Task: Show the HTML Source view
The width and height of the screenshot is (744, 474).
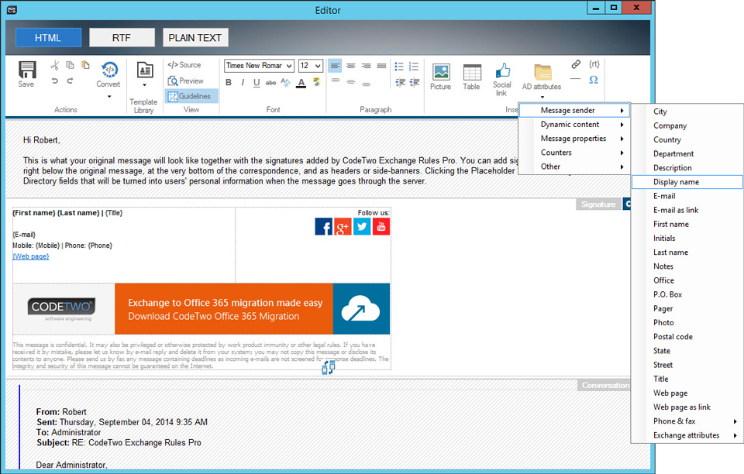Action: 184,65
